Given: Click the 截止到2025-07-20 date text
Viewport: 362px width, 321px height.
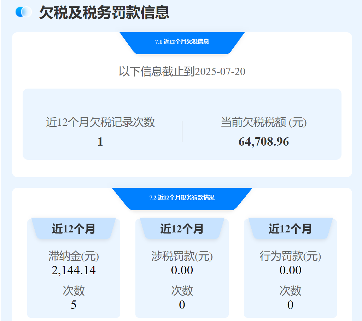Looking at the screenshot, I should coord(183,71).
